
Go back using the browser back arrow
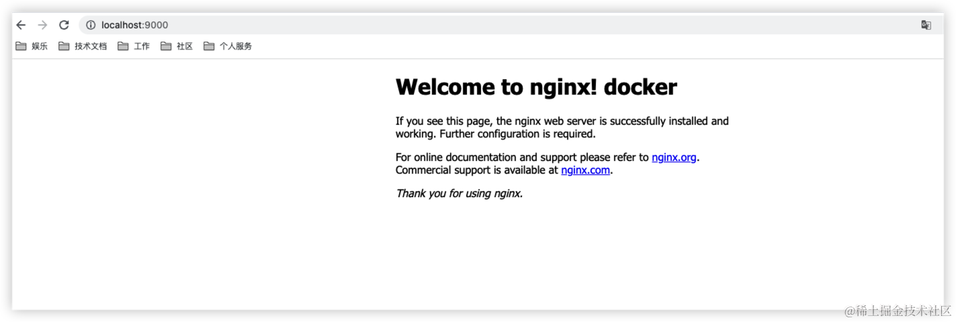21,25
